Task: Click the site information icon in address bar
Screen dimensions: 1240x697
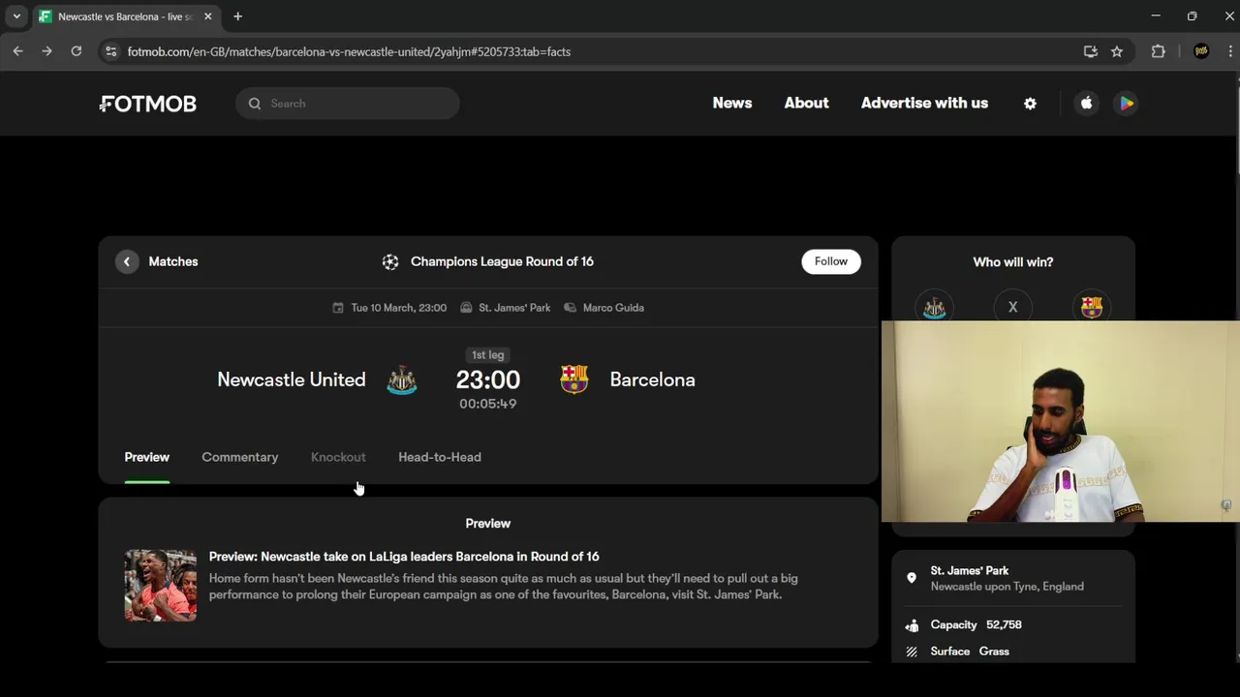Action: click(110, 51)
